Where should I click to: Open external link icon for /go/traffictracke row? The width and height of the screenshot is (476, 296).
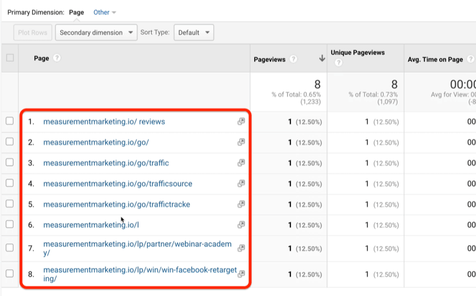(x=241, y=204)
